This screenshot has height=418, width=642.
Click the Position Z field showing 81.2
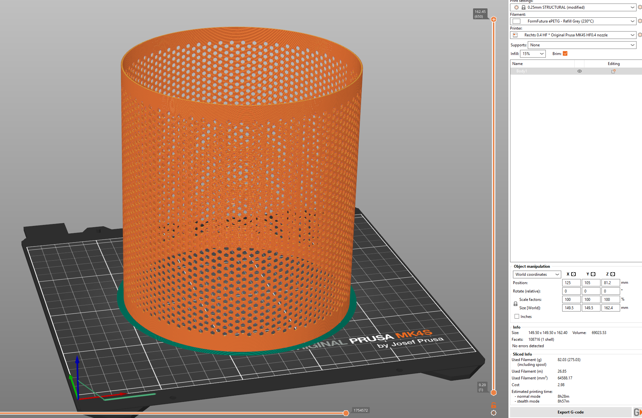[x=610, y=283]
